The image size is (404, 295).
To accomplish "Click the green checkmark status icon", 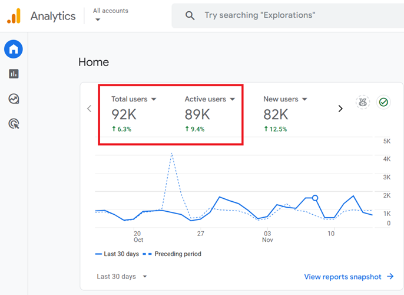I will click(x=383, y=103).
